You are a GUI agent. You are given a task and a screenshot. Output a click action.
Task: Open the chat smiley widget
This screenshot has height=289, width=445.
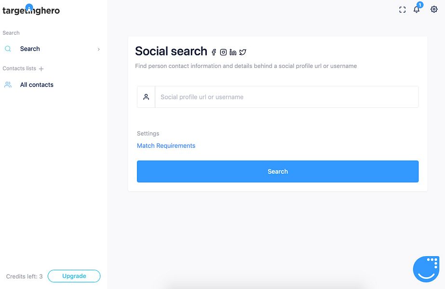pos(426,269)
